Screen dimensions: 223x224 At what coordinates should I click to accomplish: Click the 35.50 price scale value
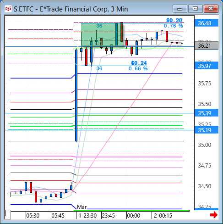coord(205,104)
